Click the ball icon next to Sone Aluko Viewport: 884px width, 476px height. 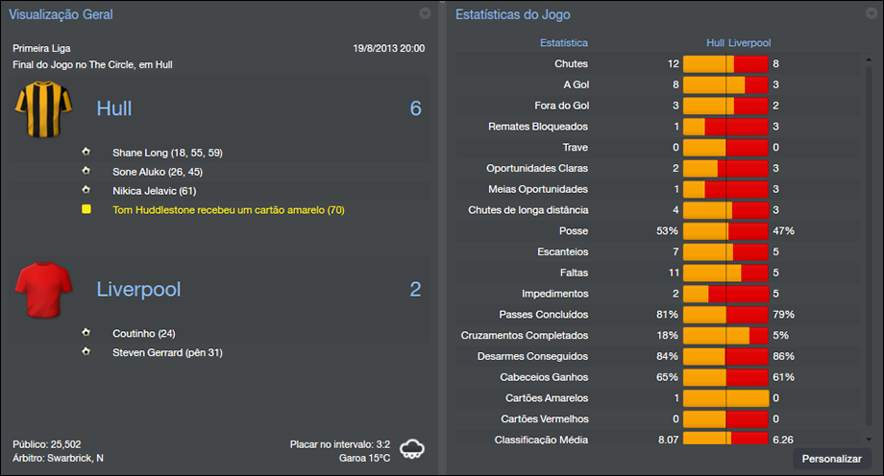click(86, 172)
